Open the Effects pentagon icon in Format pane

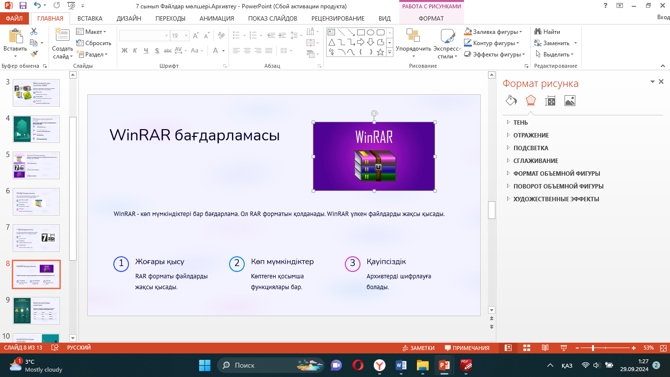coord(531,101)
